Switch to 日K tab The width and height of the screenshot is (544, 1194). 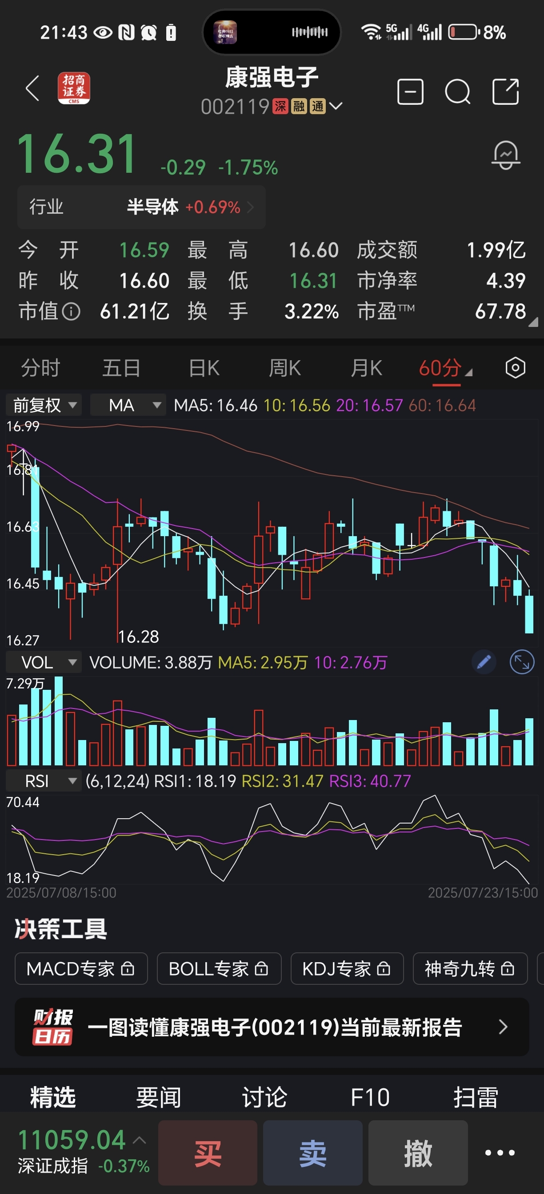click(204, 368)
